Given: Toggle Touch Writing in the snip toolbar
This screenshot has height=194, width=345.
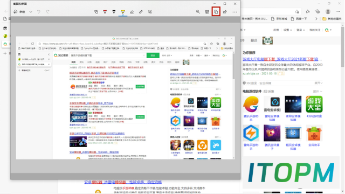Looking at the screenshot, I should point(96,12).
